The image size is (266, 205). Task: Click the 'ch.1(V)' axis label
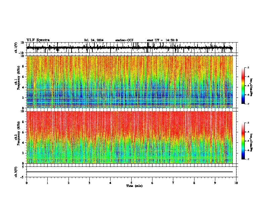[x=16, y=48]
